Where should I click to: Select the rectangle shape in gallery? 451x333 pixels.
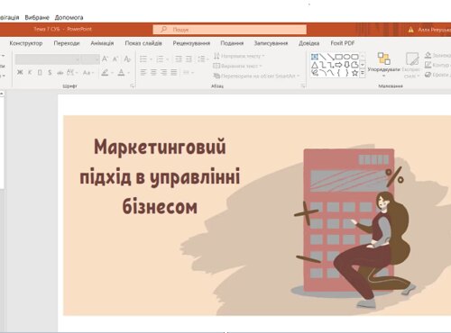[338, 57]
